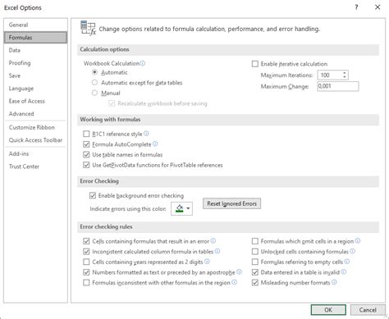Enable formulas referring to empty cells rule

click(x=255, y=262)
